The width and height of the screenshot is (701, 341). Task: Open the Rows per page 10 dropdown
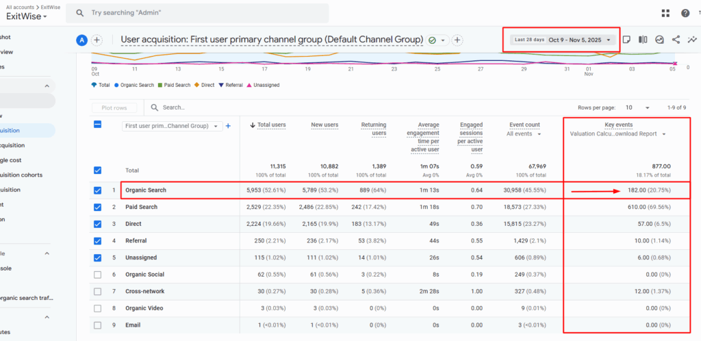638,108
